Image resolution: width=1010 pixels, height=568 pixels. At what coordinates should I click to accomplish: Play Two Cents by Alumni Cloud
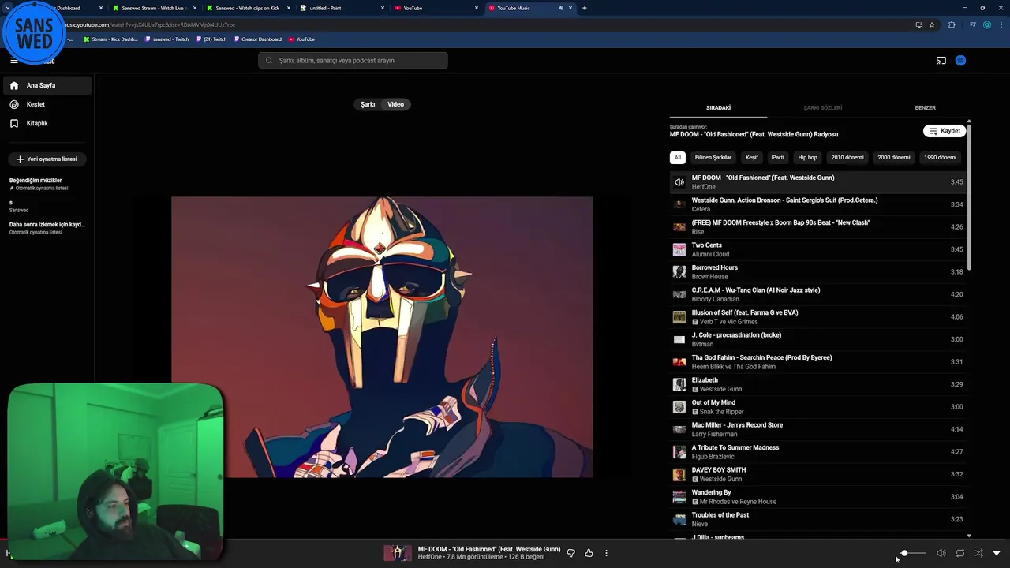click(x=818, y=249)
